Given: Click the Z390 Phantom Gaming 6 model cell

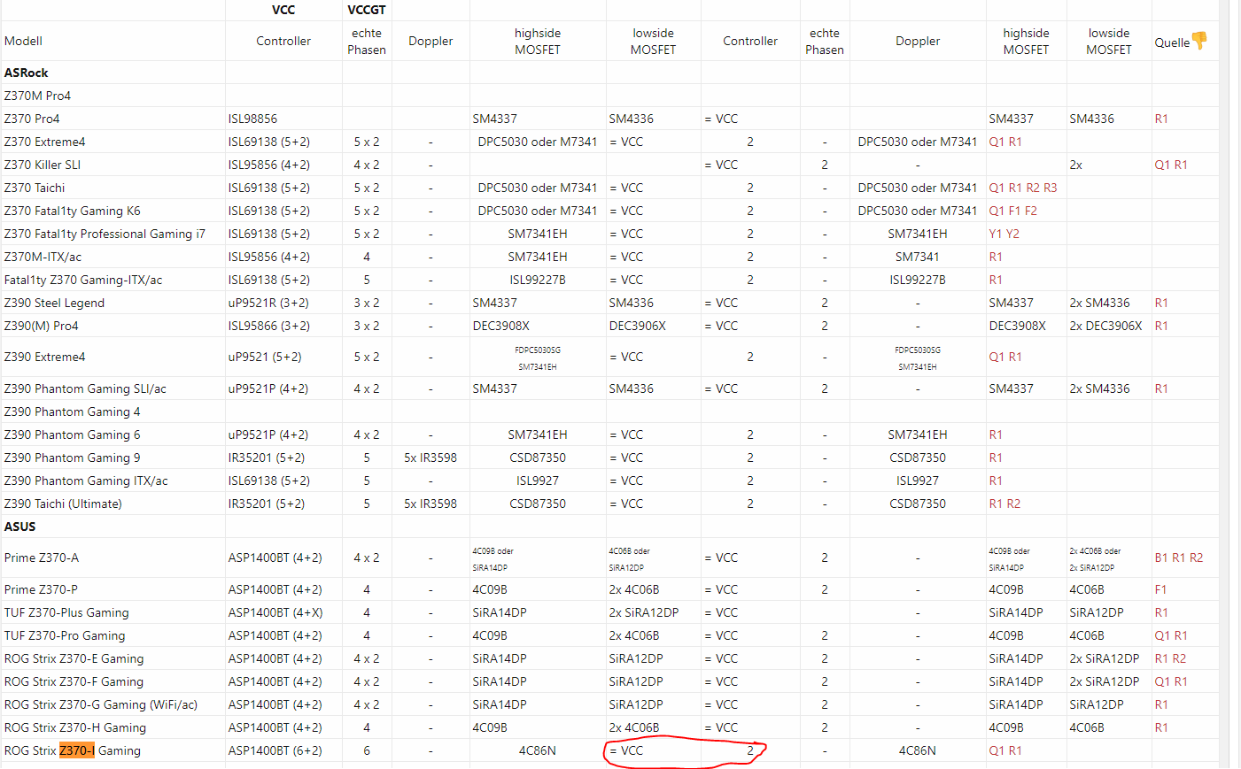Looking at the screenshot, I should pos(112,434).
